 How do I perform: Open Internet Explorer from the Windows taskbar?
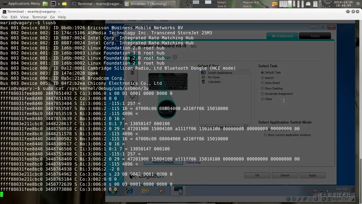(x=129, y=191)
